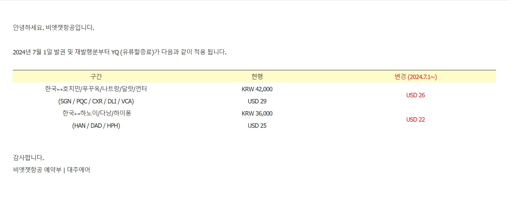Click the 감사합니다 closing line

click(x=28, y=157)
